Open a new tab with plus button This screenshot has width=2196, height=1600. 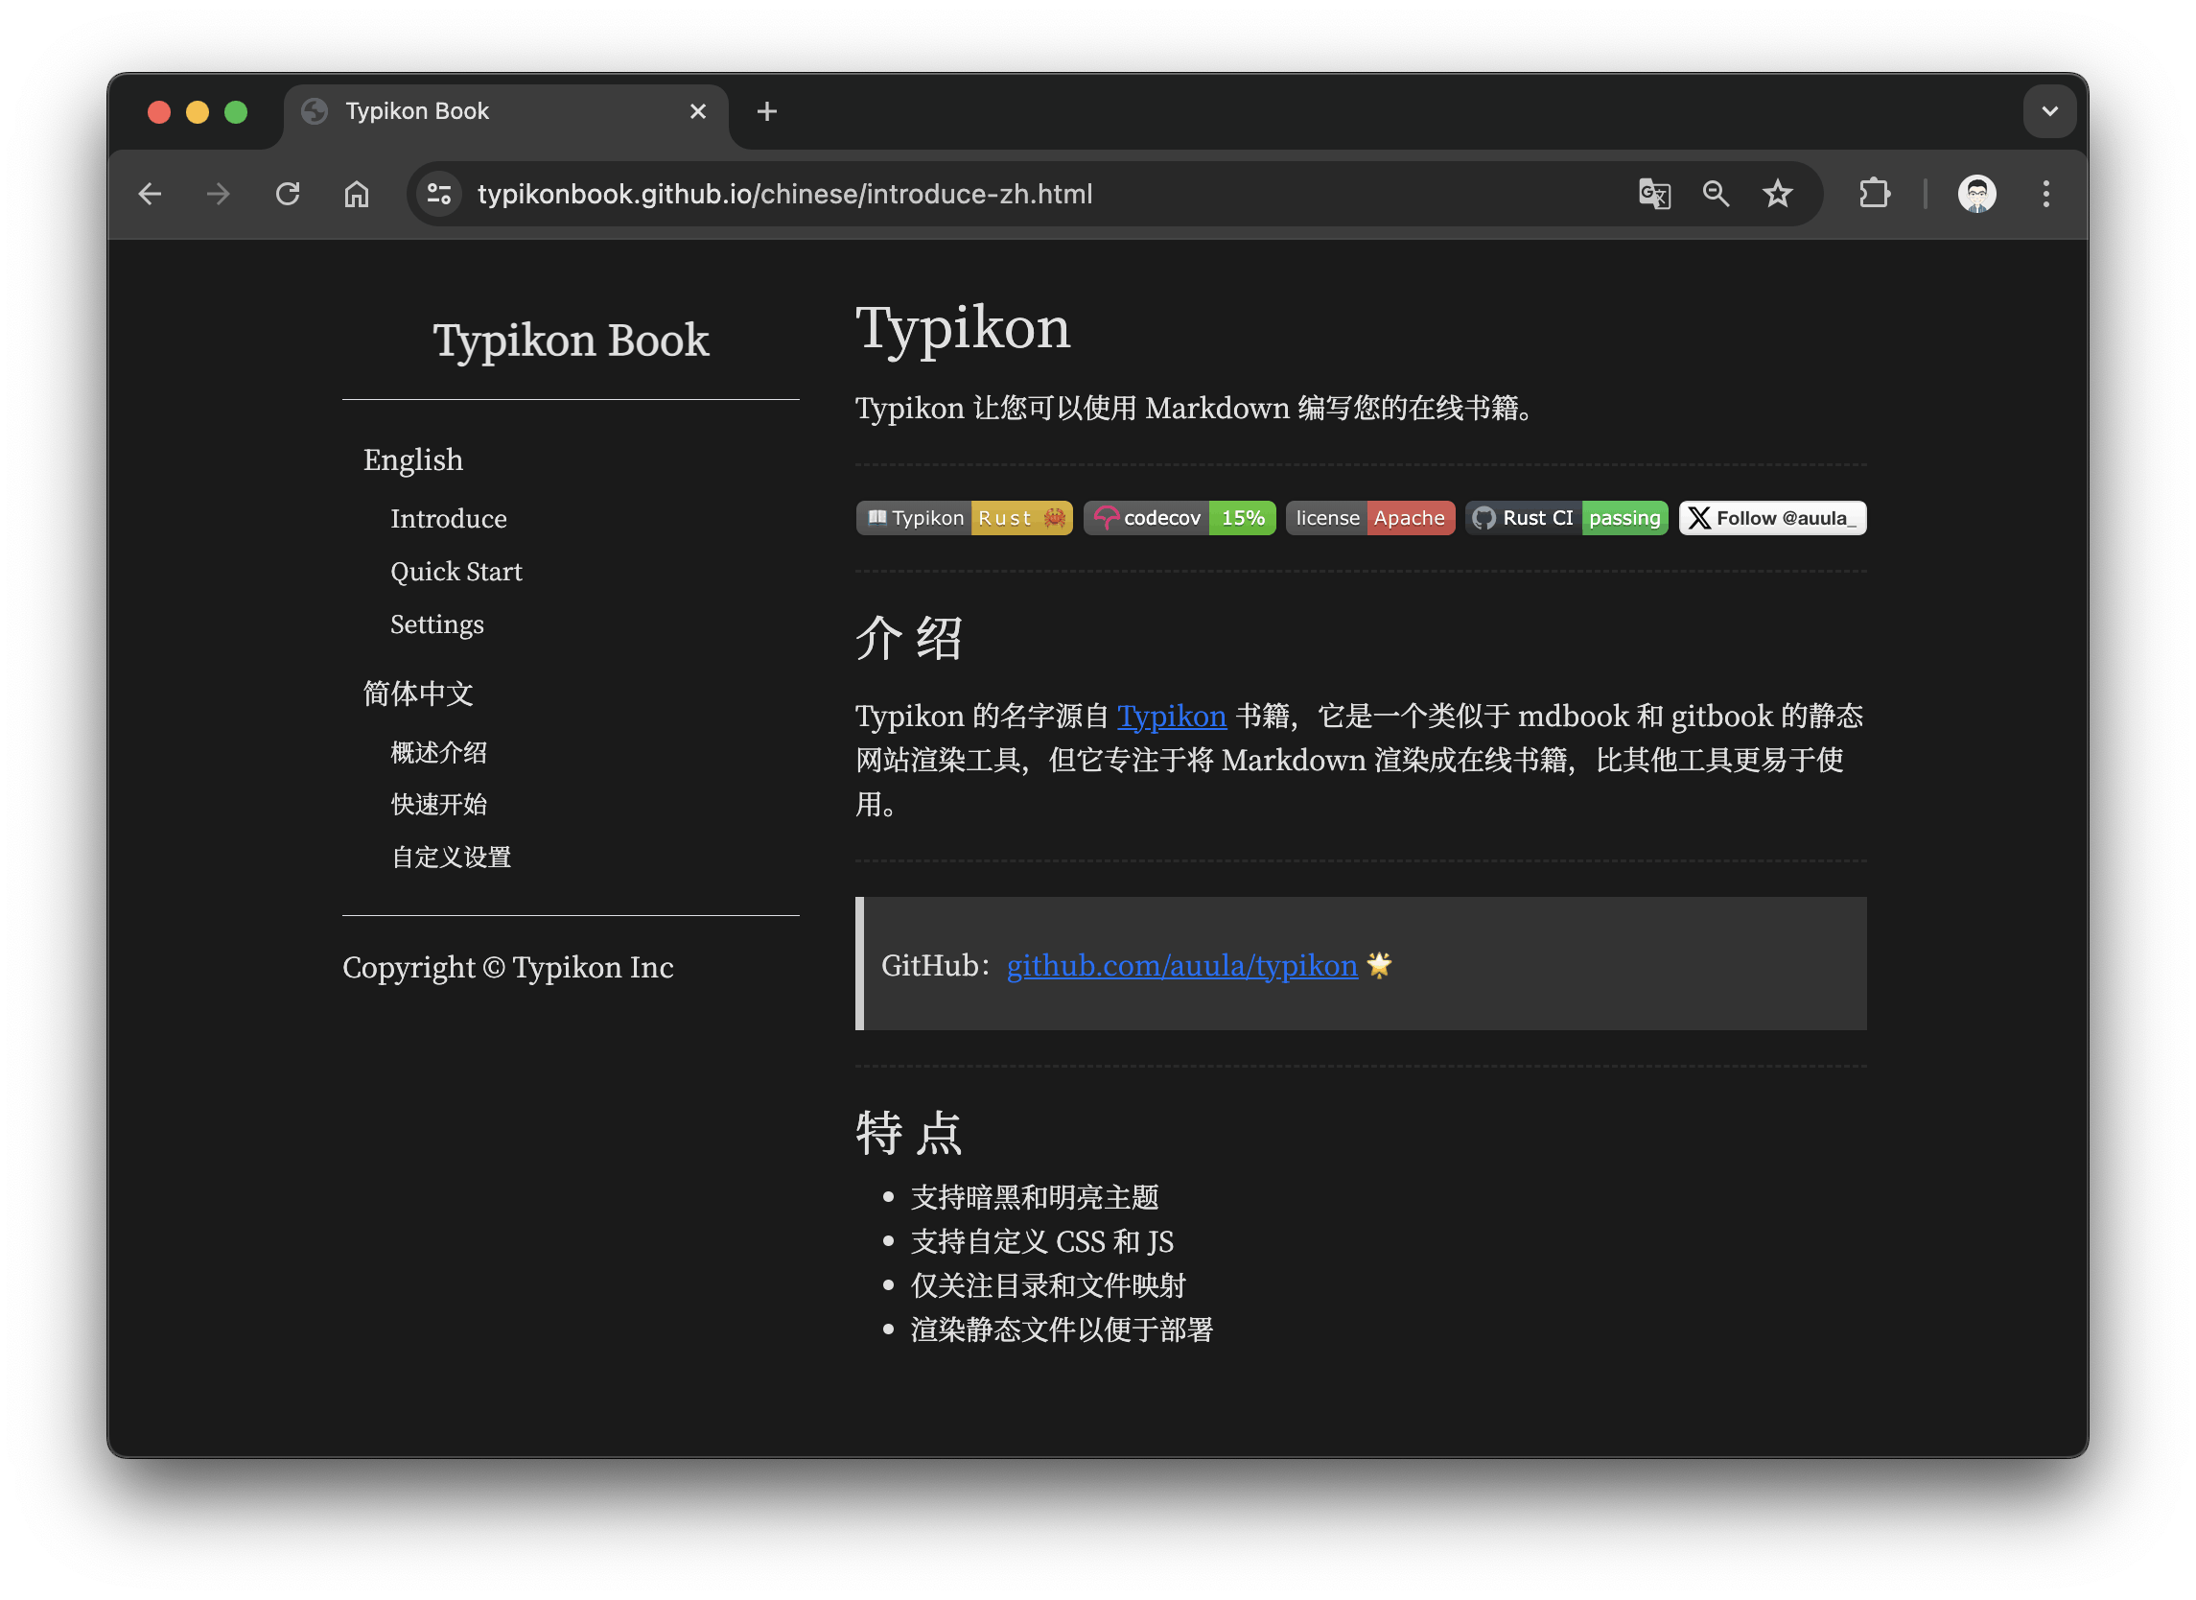click(767, 111)
